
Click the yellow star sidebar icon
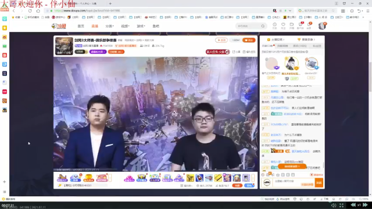5,28
